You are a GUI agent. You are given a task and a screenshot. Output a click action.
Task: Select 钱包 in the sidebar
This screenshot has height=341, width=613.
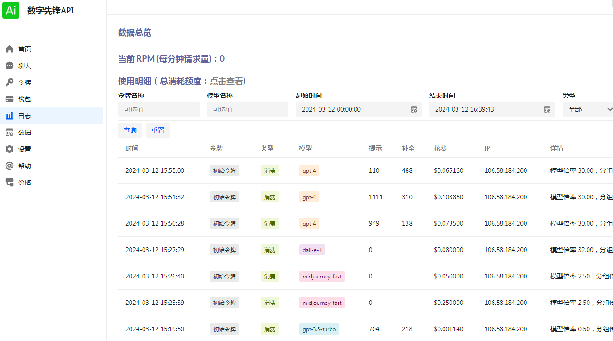[51, 99]
